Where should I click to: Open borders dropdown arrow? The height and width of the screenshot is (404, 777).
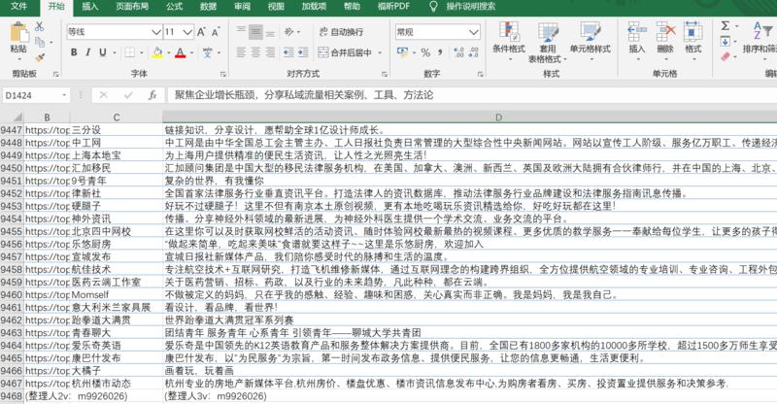(141, 52)
